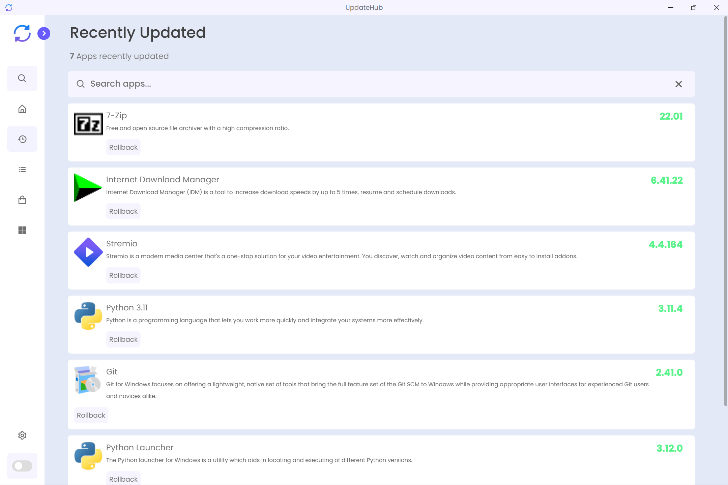Open the recently updated history icon
This screenshot has height=485, width=728.
click(x=22, y=139)
